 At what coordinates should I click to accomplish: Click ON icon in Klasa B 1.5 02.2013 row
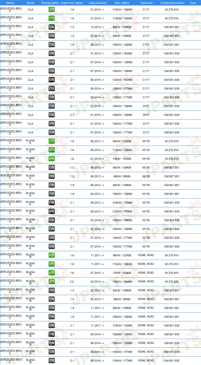[52, 290]
